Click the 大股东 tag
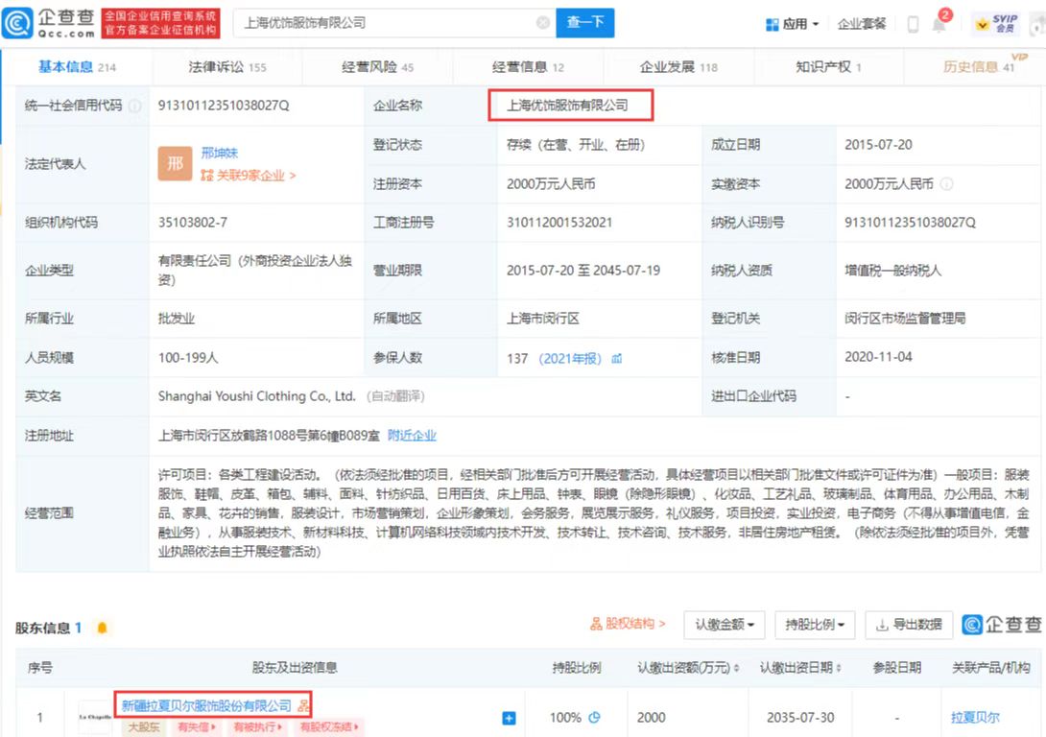 pos(144,727)
